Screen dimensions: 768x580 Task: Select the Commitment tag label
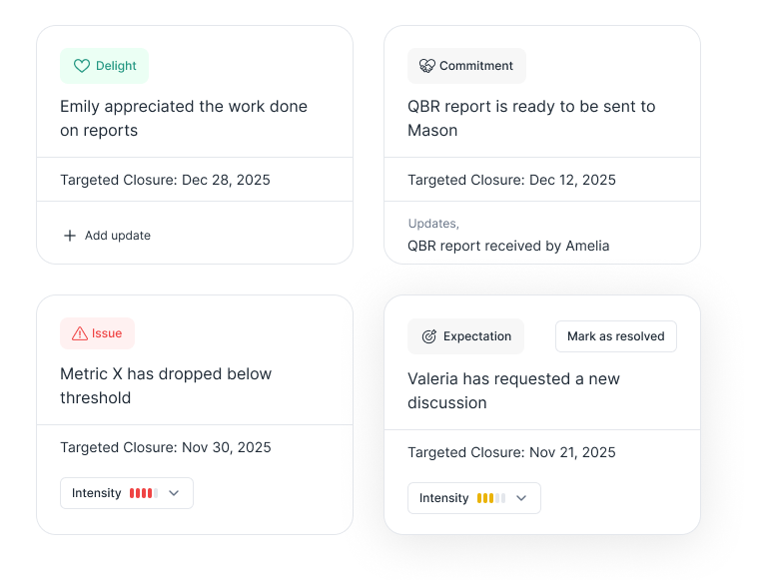click(x=476, y=66)
